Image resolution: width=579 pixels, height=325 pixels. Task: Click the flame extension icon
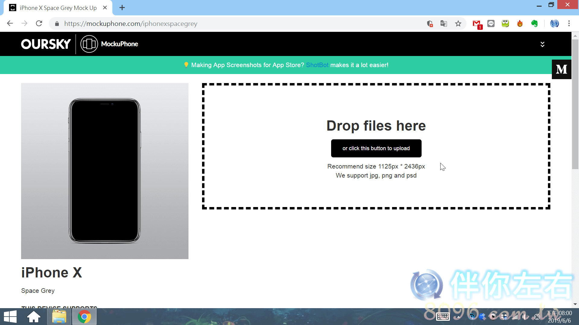[x=520, y=23]
